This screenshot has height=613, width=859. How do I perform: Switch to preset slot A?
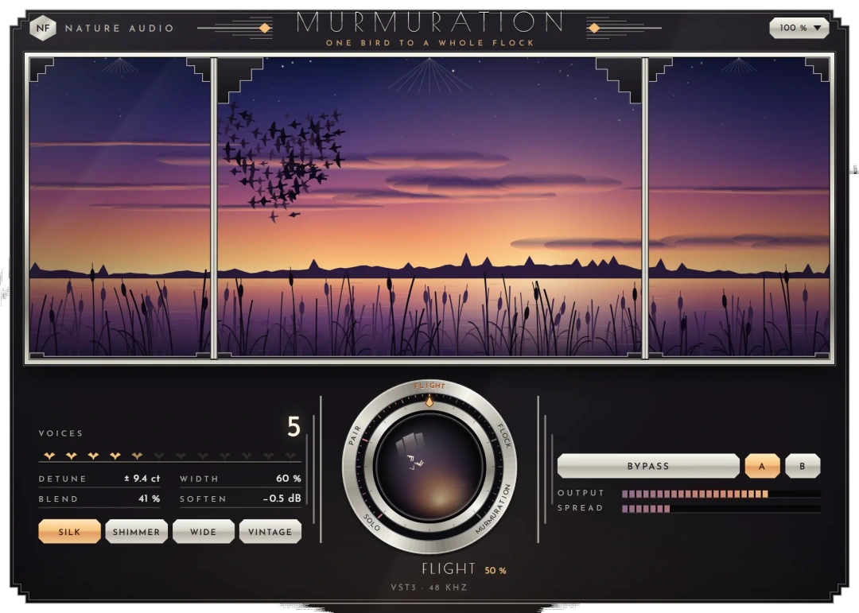point(762,466)
